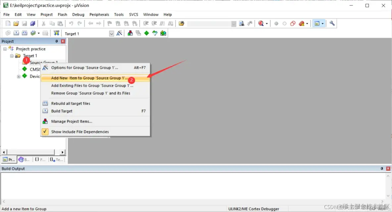Click the Project panel horizontal scrollbar left arrow
Viewport: 392px width, 212px height.
4,152
